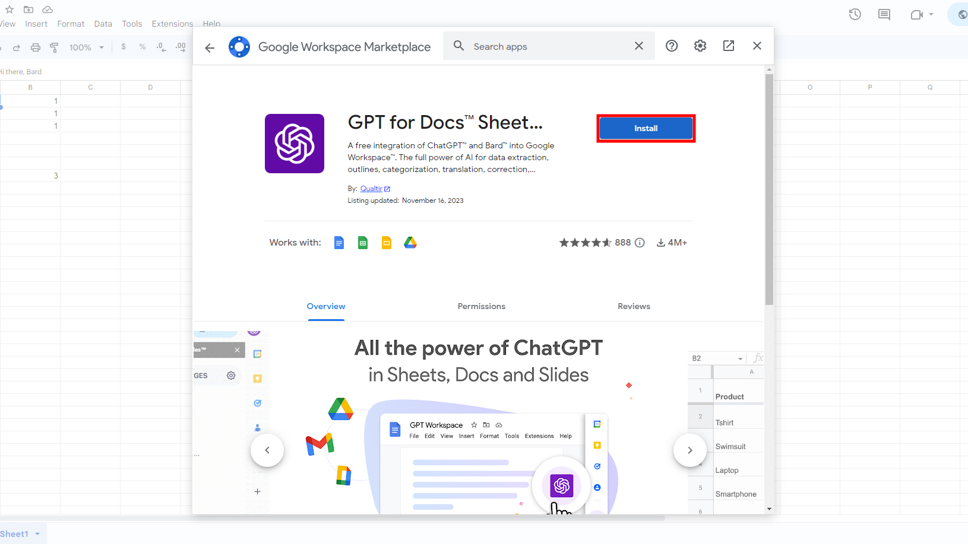Show rating details info icon
The width and height of the screenshot is (968, 544).
pos(640,243)
